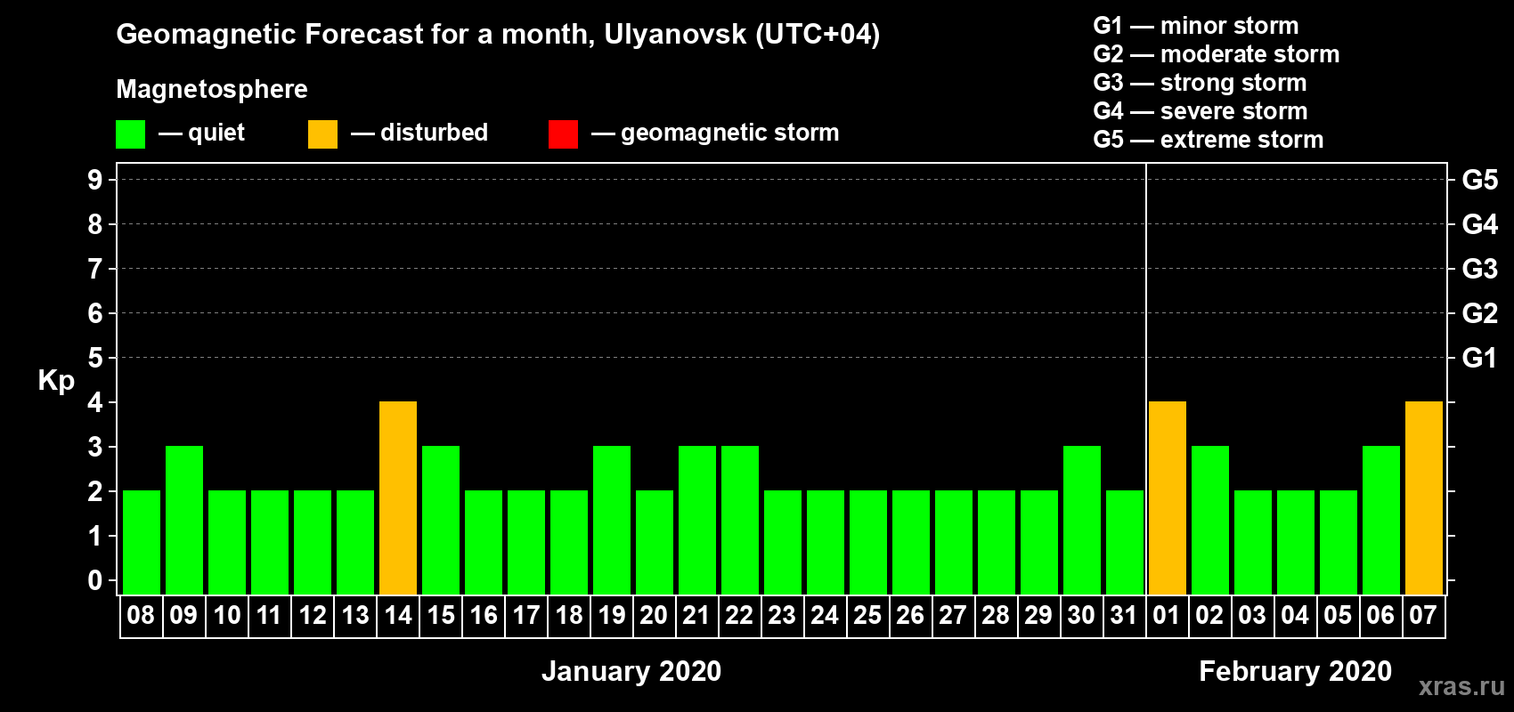Image resolution: width=1514 pixels, height=712 pixels.
Task: Click the orange disturbed legend swatch
Action: point(323,134)
